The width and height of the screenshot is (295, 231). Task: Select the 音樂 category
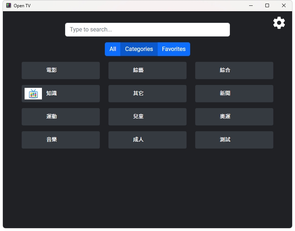point(60,140)
